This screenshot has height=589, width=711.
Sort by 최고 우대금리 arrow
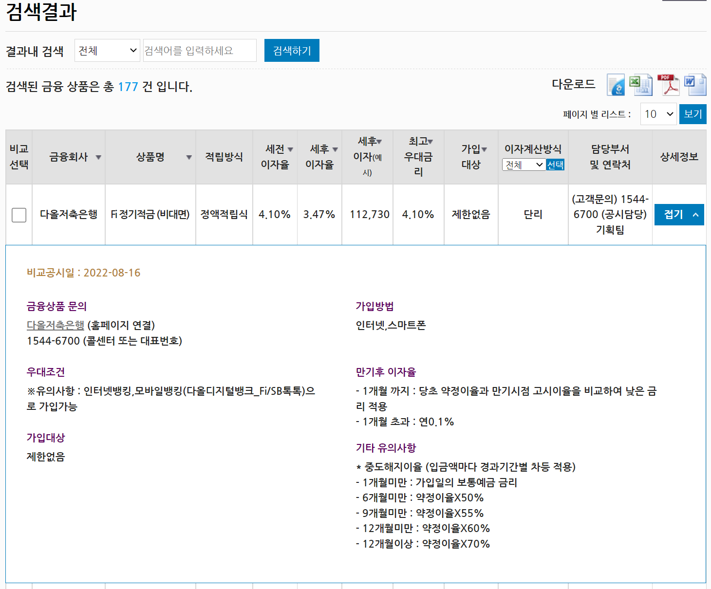[430, 142]
